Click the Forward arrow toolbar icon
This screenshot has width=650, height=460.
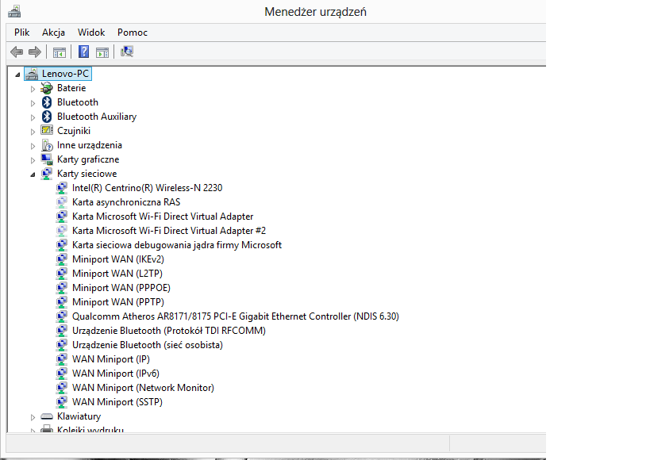(x=35, y=52)
